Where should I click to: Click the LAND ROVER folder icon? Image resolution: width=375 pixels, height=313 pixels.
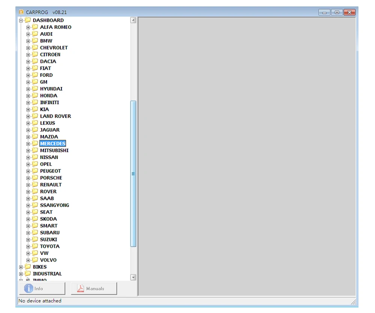tap(35, 116)
